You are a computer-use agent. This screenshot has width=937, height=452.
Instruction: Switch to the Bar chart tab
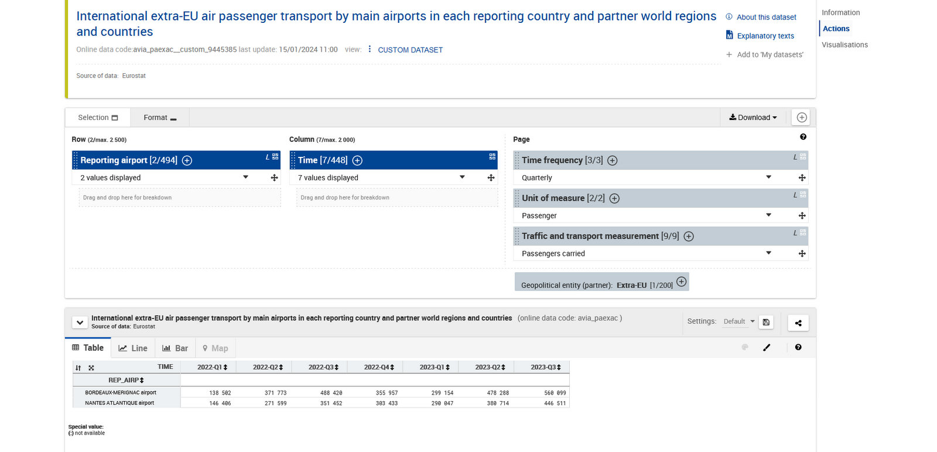coord(175,348)
